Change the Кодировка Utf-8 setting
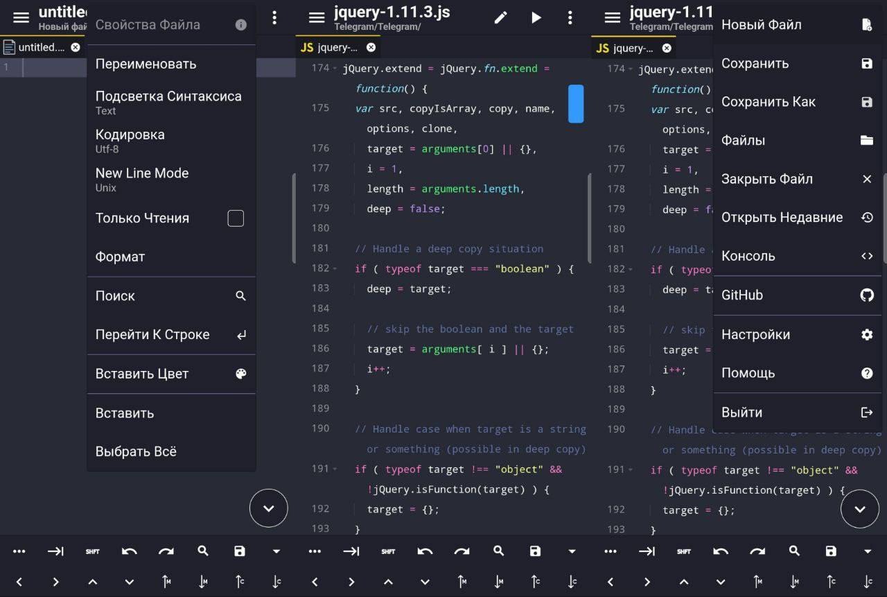 [x=171, y=140]
